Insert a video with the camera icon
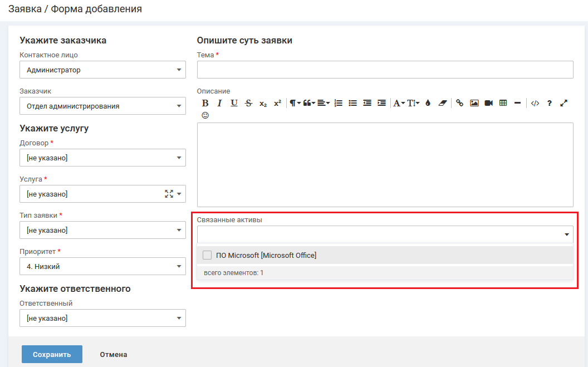This screenshot has width=588, height=367. tap(489, 103)
